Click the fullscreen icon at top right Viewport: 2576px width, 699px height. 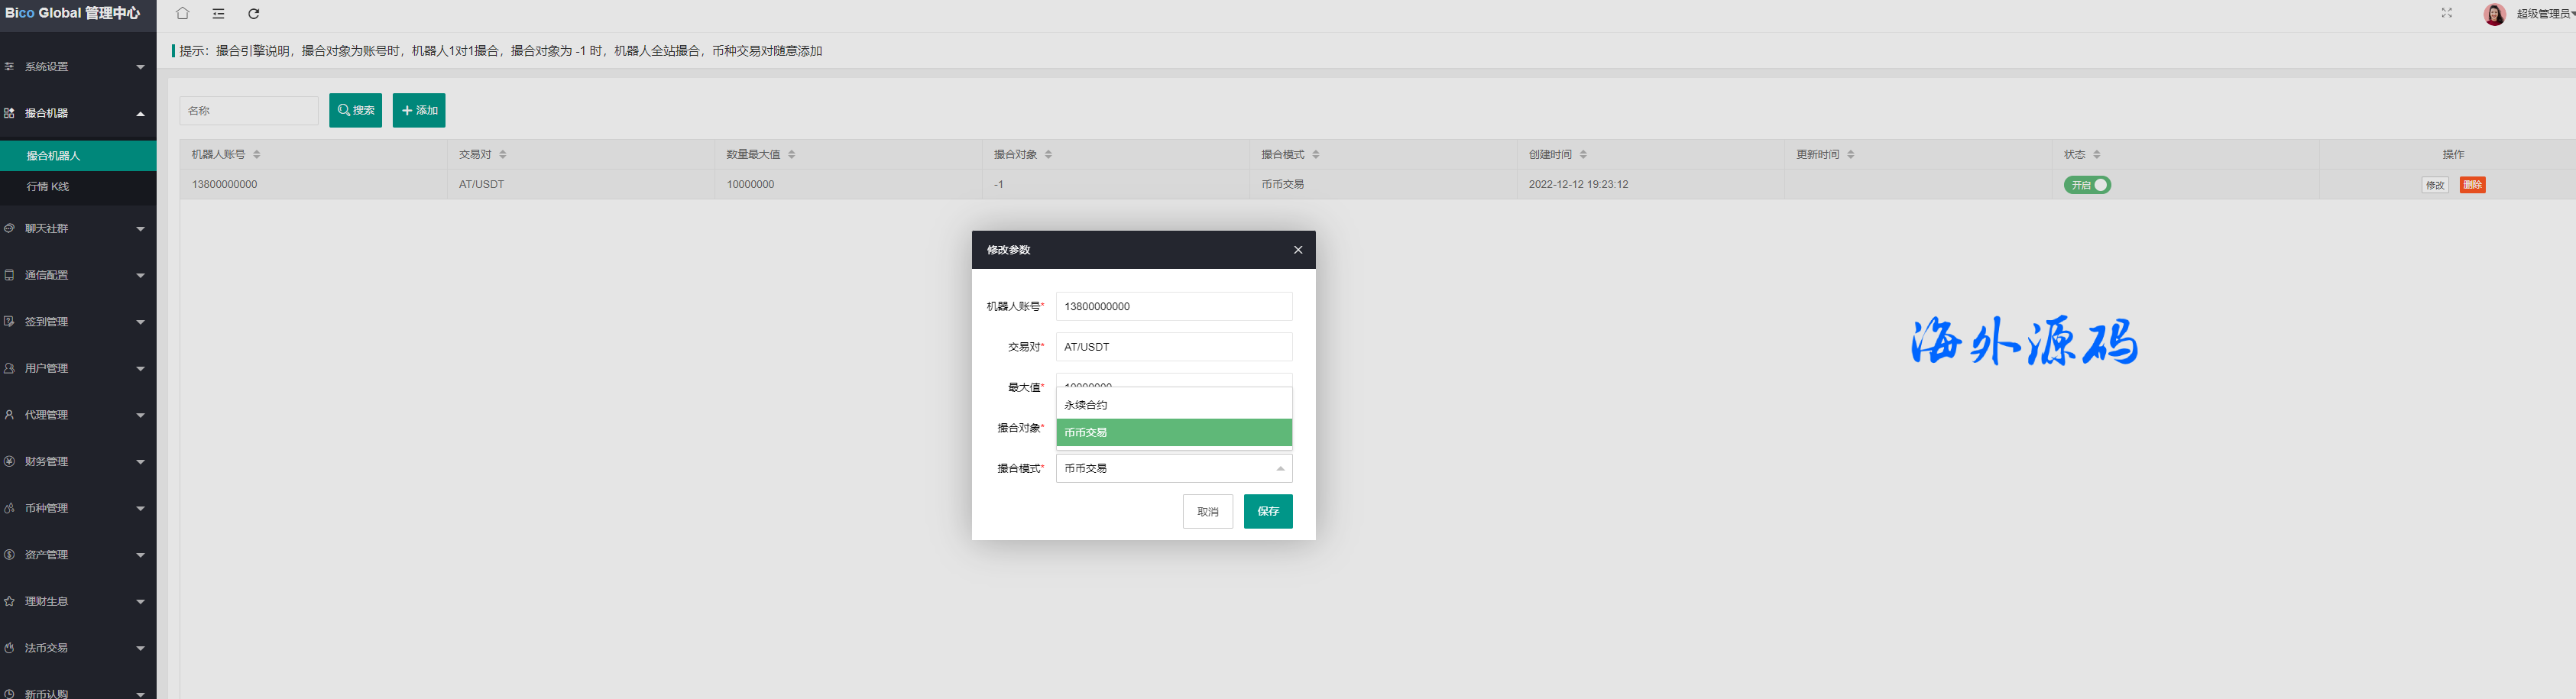[2446, 13]
